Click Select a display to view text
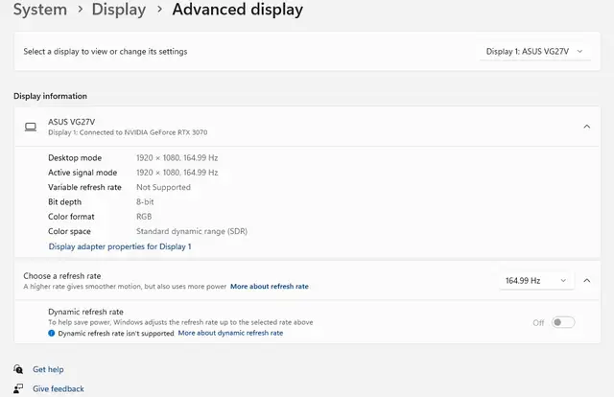This screenshot has height=397, width=614. (106, 51)
